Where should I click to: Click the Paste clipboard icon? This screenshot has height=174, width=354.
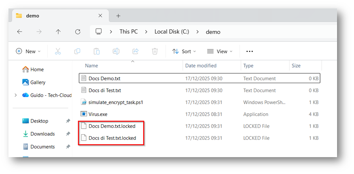(x=96, y=51)
